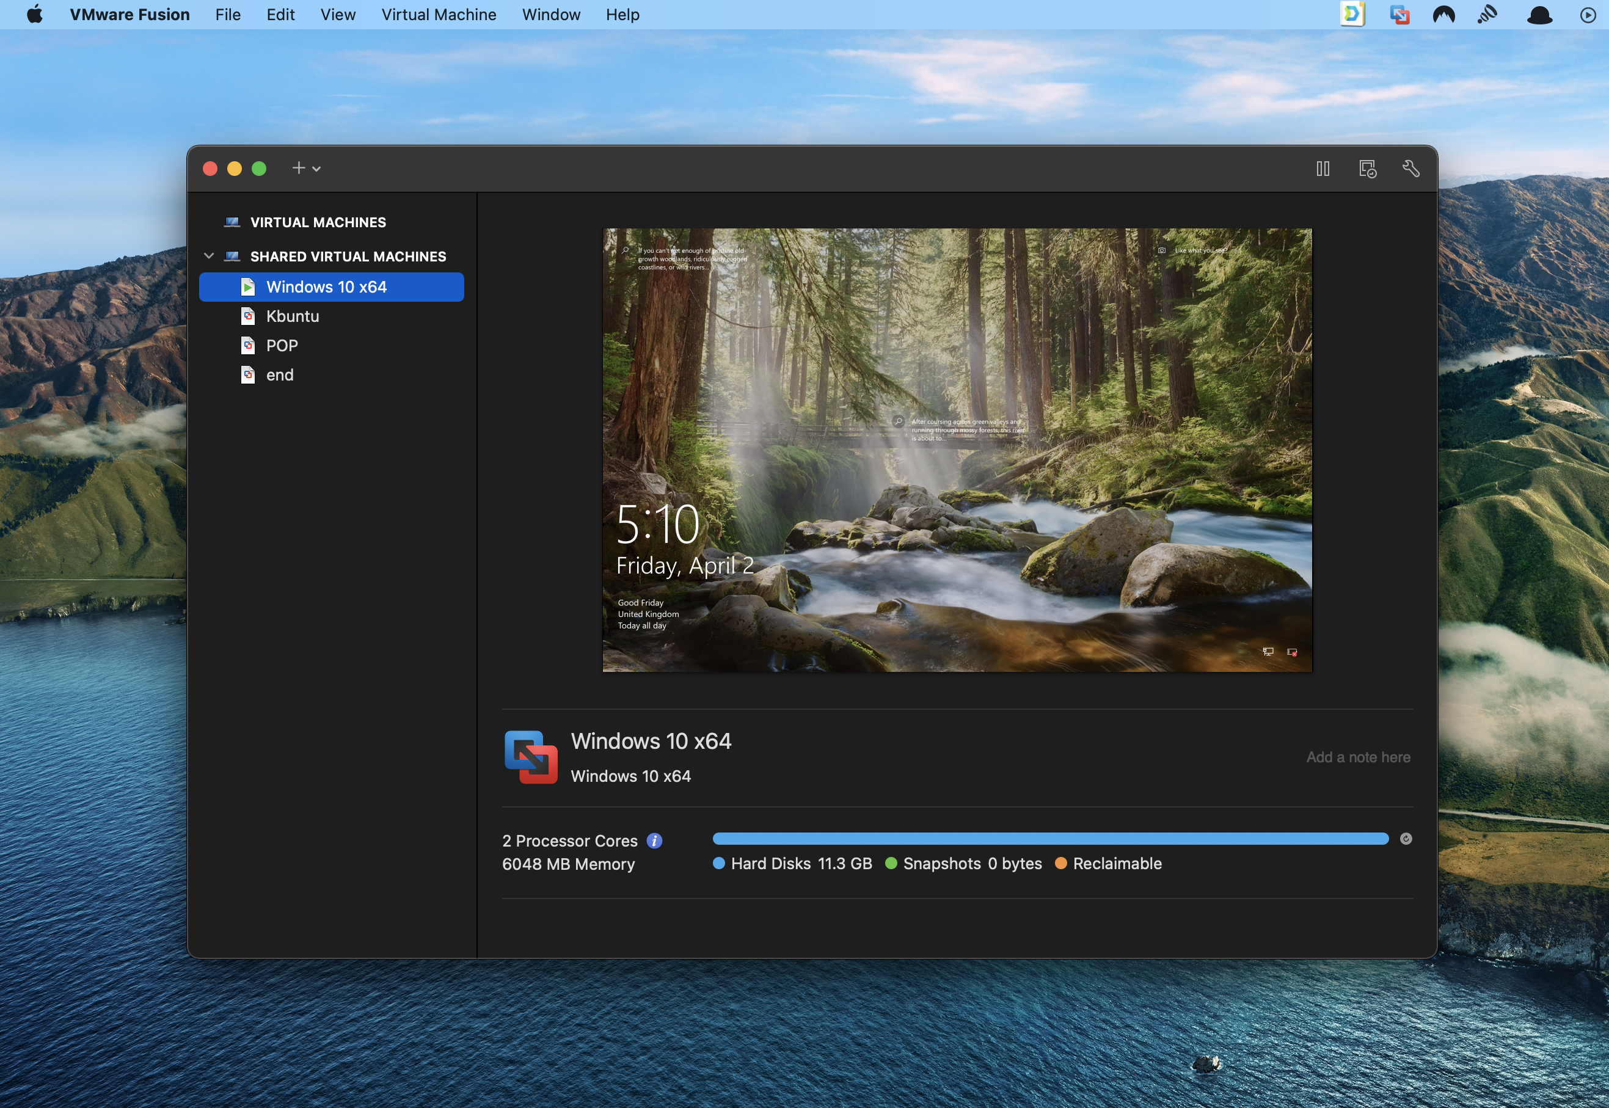Click the network icon in the VM preview
The width and height of the screenshot is (1609, 1108).
pyautogui.click(x=1268, y=651)
